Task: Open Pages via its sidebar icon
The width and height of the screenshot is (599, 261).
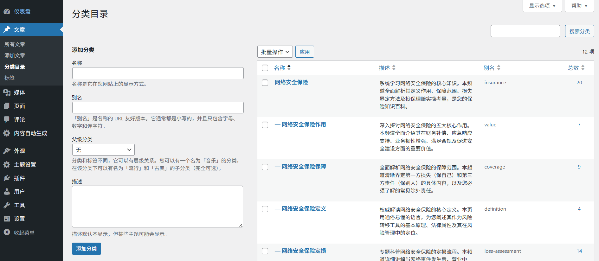Action: [x=7, y=106]
